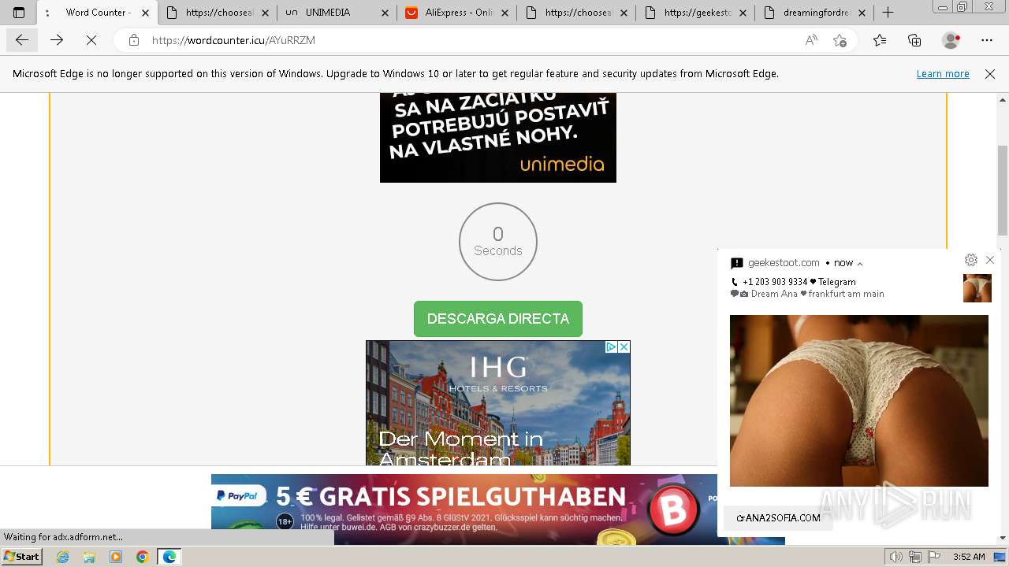Click the Learn more link
The height and width of the screenshot is (567, 1009).
943,73
